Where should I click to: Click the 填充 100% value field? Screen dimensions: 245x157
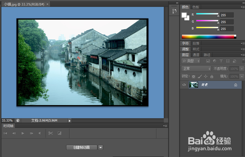(x=234, y=76)
